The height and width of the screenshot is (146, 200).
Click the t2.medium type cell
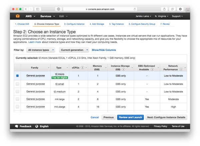click(x=60, y=92)
